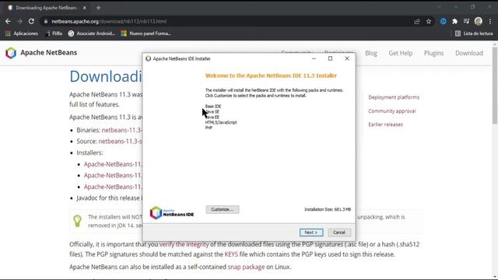The width and height of the screenshot is (498, 280).
Task: Close the NetBeans installer window
Action: (347, 58)
